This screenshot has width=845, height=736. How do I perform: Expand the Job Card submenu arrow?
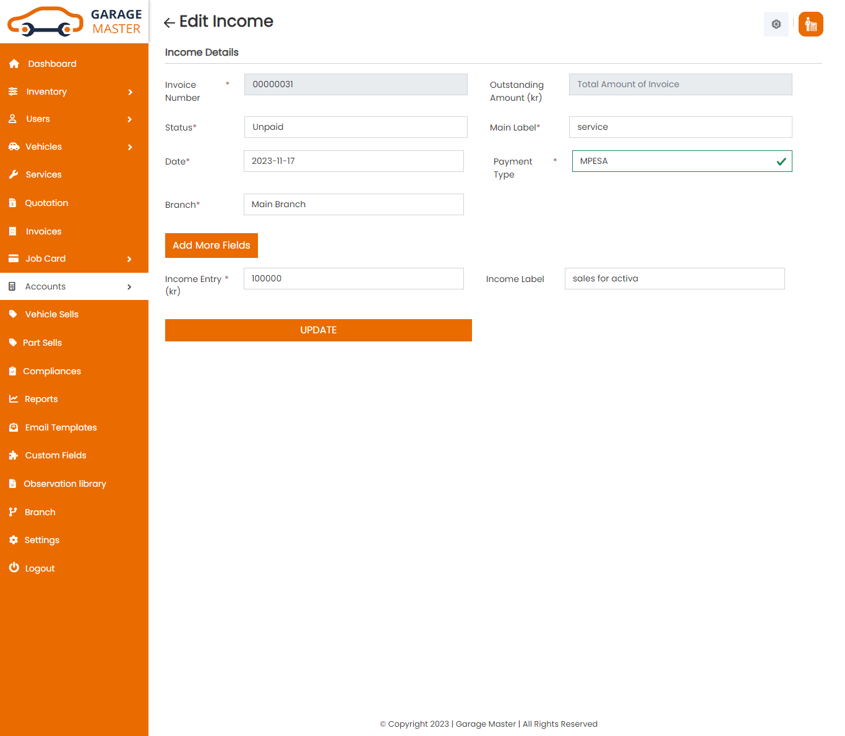click(129, 259)
